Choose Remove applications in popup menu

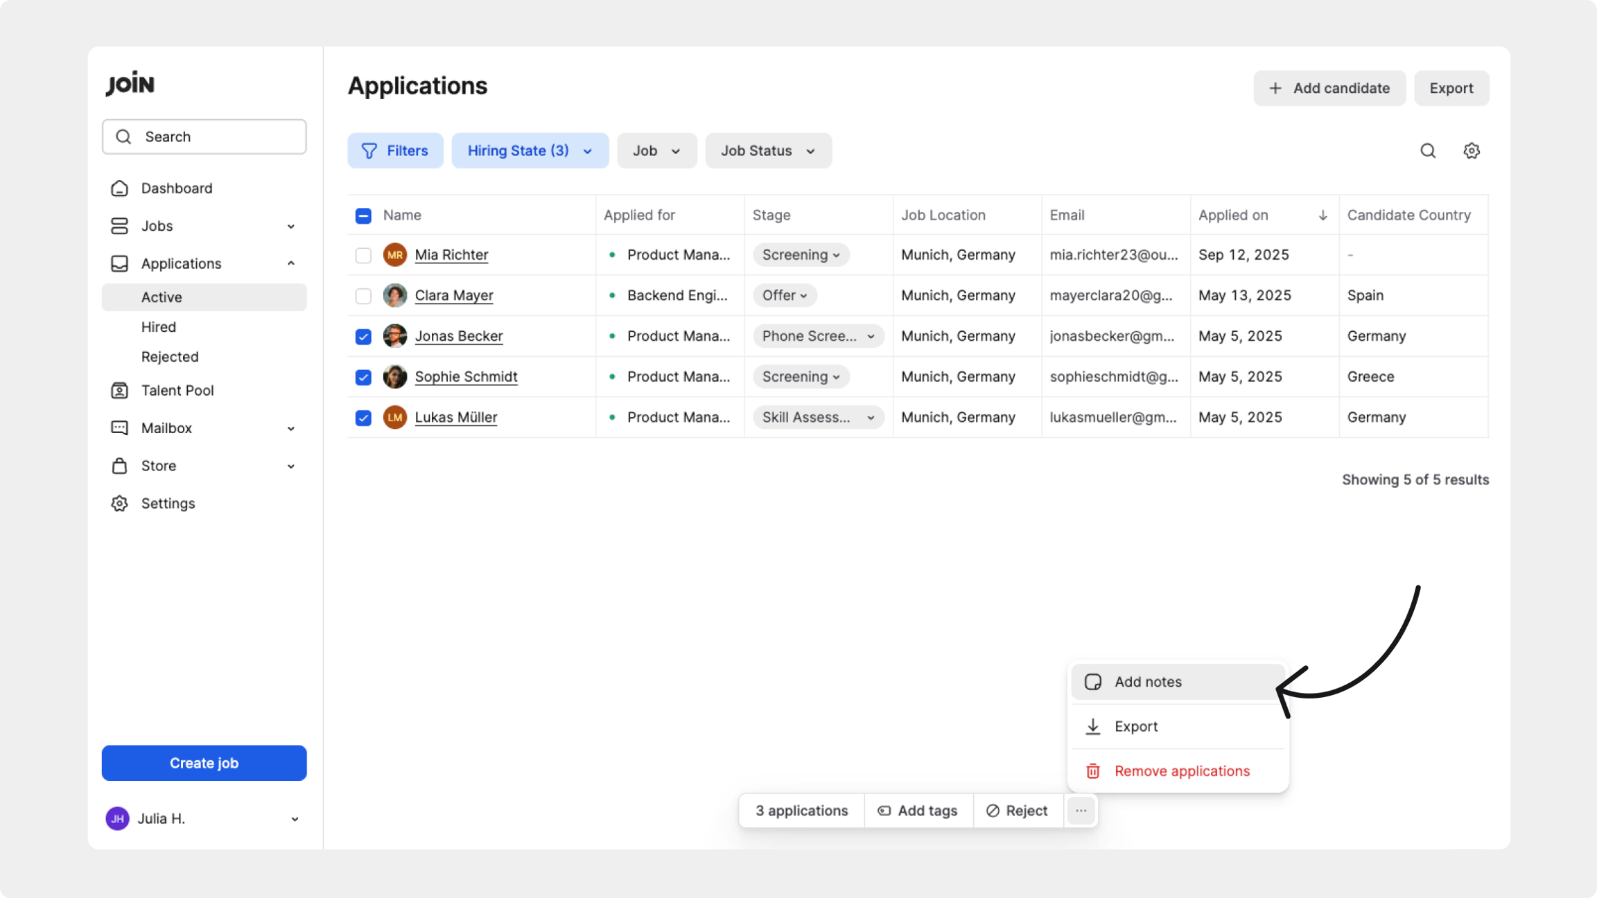point(1181,771)
